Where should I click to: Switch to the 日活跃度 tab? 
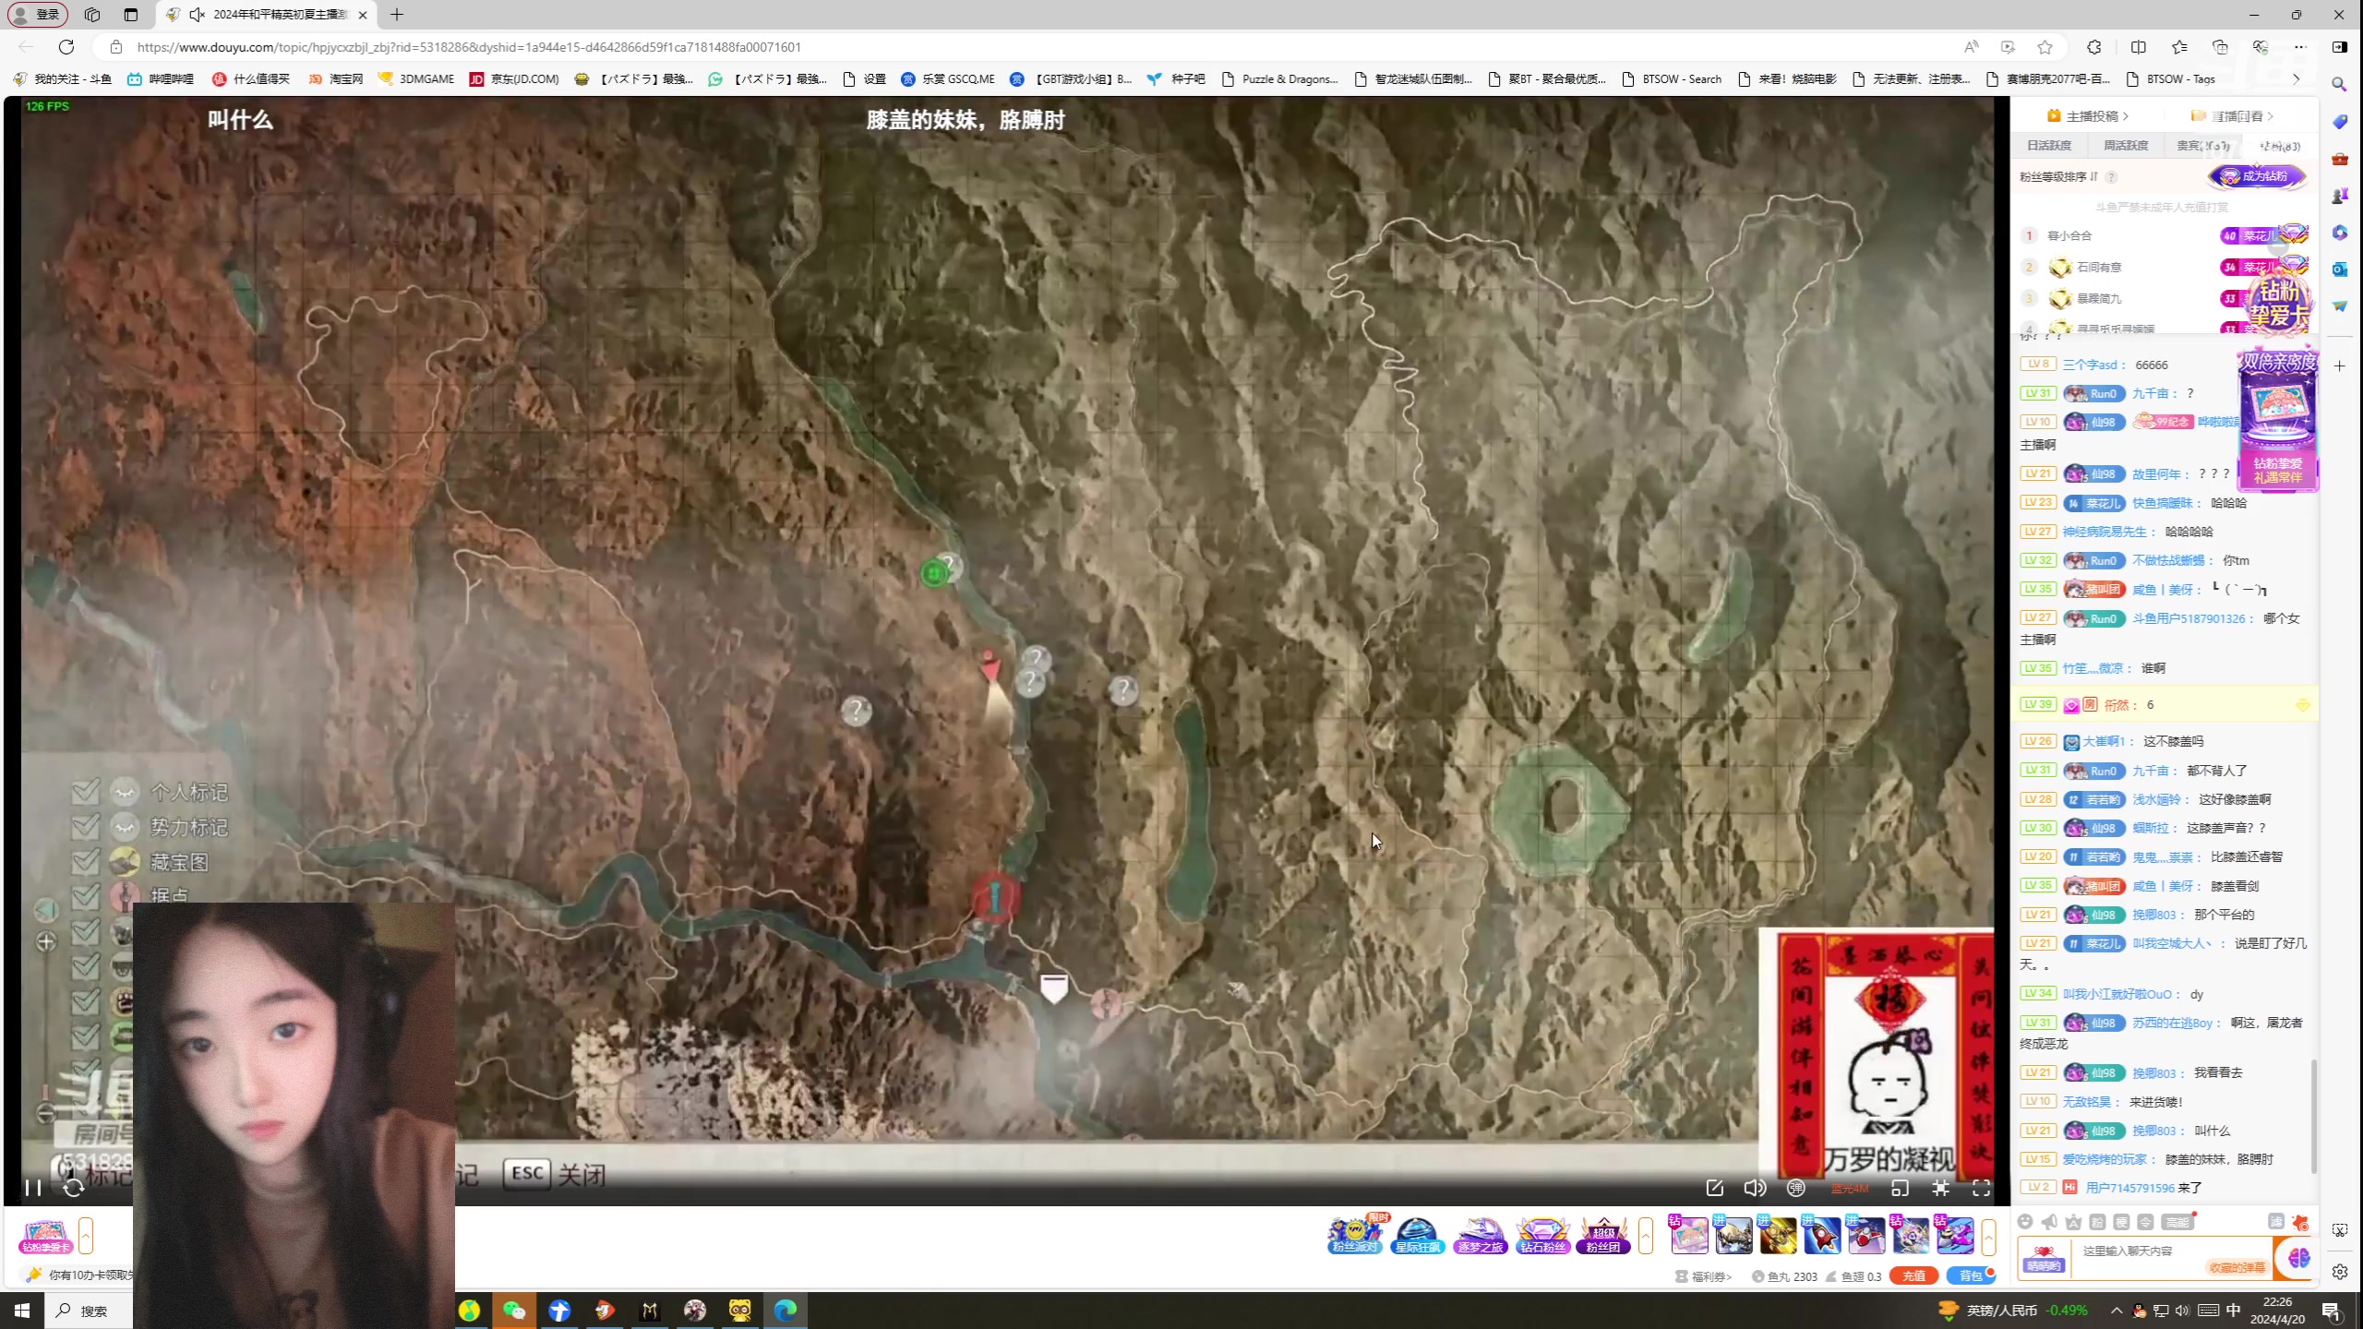pos(2048,146)
